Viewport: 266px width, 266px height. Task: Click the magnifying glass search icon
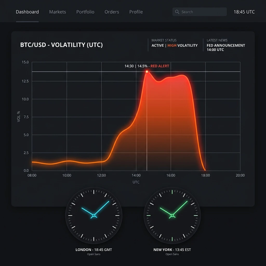pos(177,12)
